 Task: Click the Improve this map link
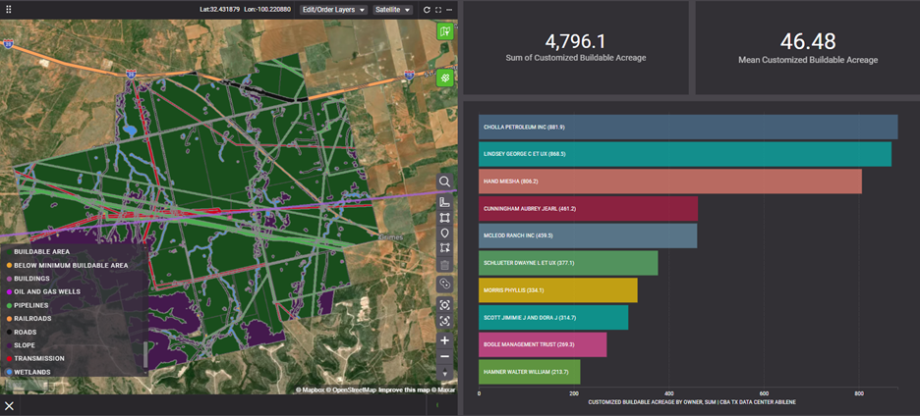405,390
